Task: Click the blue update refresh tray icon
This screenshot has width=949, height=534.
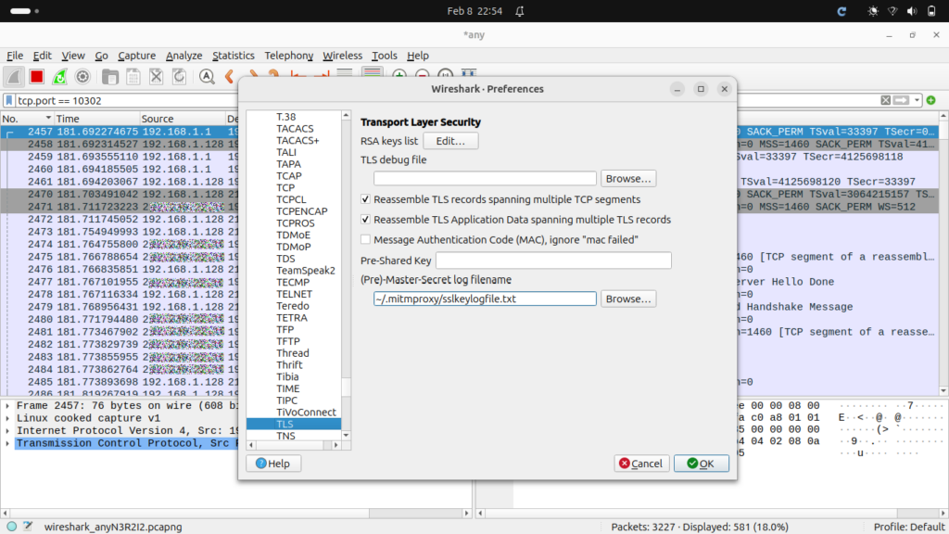Action: pos(841,11)
